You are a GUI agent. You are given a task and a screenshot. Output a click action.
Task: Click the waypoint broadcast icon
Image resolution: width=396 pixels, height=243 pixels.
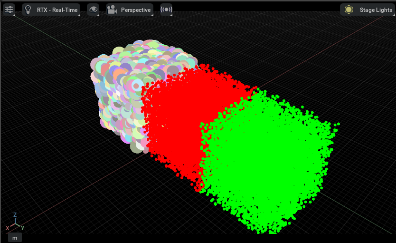[166, 10]
